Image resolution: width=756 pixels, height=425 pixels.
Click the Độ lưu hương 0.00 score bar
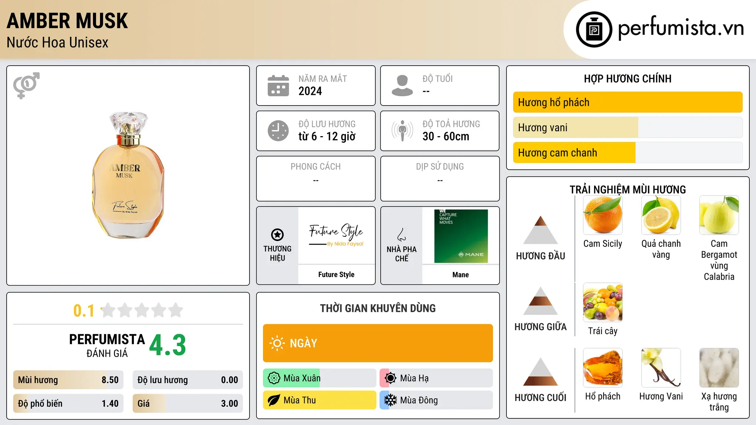coord(188,380)
